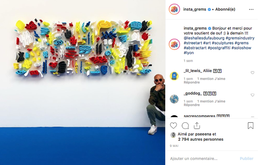Save post with the bookmark icon

[250, 125]
